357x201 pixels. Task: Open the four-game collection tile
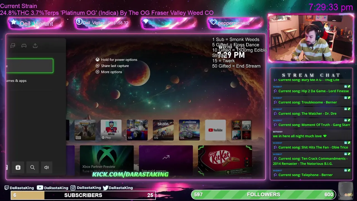pyautogui.click(x=242, y=130)
